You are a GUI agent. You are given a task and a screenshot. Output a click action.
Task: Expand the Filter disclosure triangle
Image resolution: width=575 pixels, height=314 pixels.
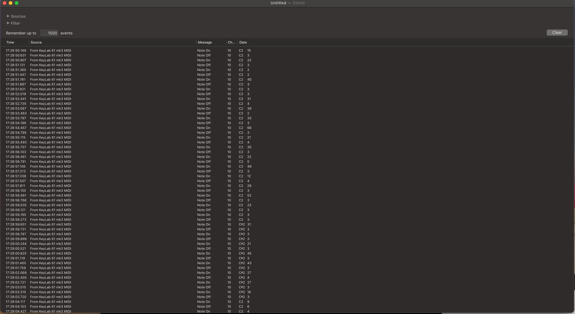tap(8, 23)
